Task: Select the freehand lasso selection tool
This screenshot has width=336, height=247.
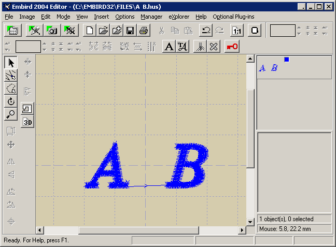Action: tap(11, 88)
